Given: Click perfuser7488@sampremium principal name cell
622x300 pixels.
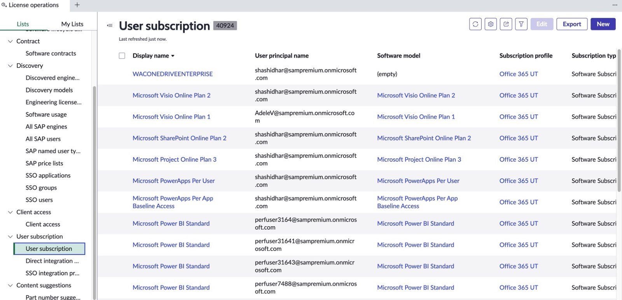Looking at the screenshot, I should click(306, 288).
